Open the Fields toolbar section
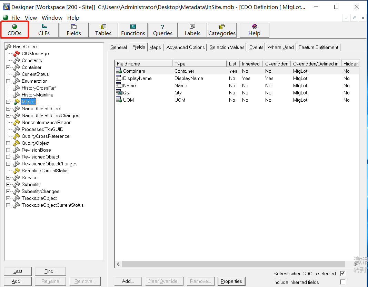 (x=73, y=30)
